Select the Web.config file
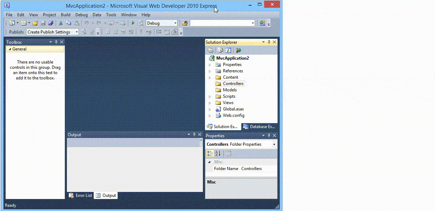435x211 pixels. click(234, 115)
